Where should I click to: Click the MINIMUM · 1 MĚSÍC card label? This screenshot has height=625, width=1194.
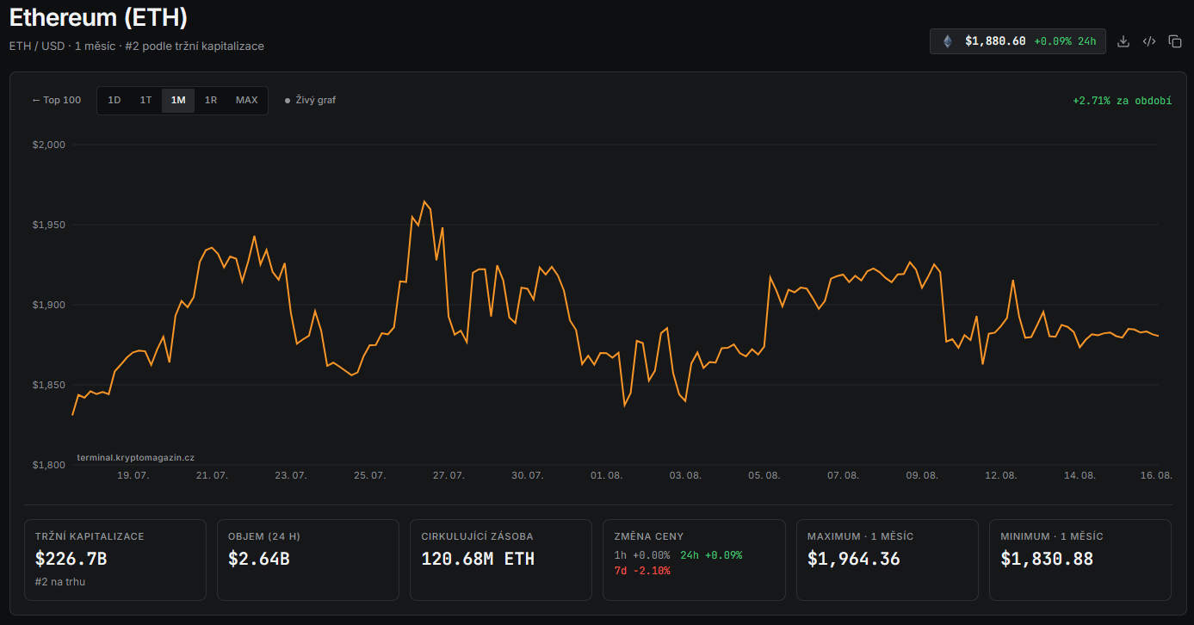click(1052, 536)
